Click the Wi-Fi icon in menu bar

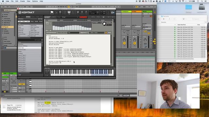(x=183, y=1)
